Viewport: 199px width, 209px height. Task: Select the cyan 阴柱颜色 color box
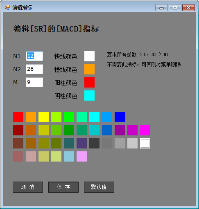[89, 95]
